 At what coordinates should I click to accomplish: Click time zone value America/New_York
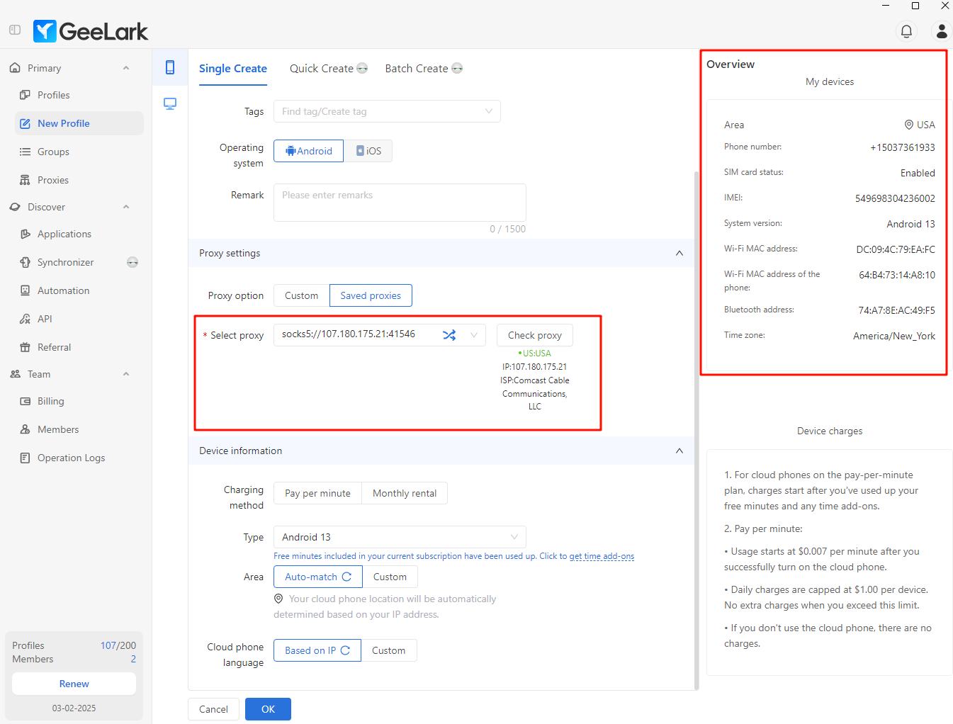click(894, 336)
